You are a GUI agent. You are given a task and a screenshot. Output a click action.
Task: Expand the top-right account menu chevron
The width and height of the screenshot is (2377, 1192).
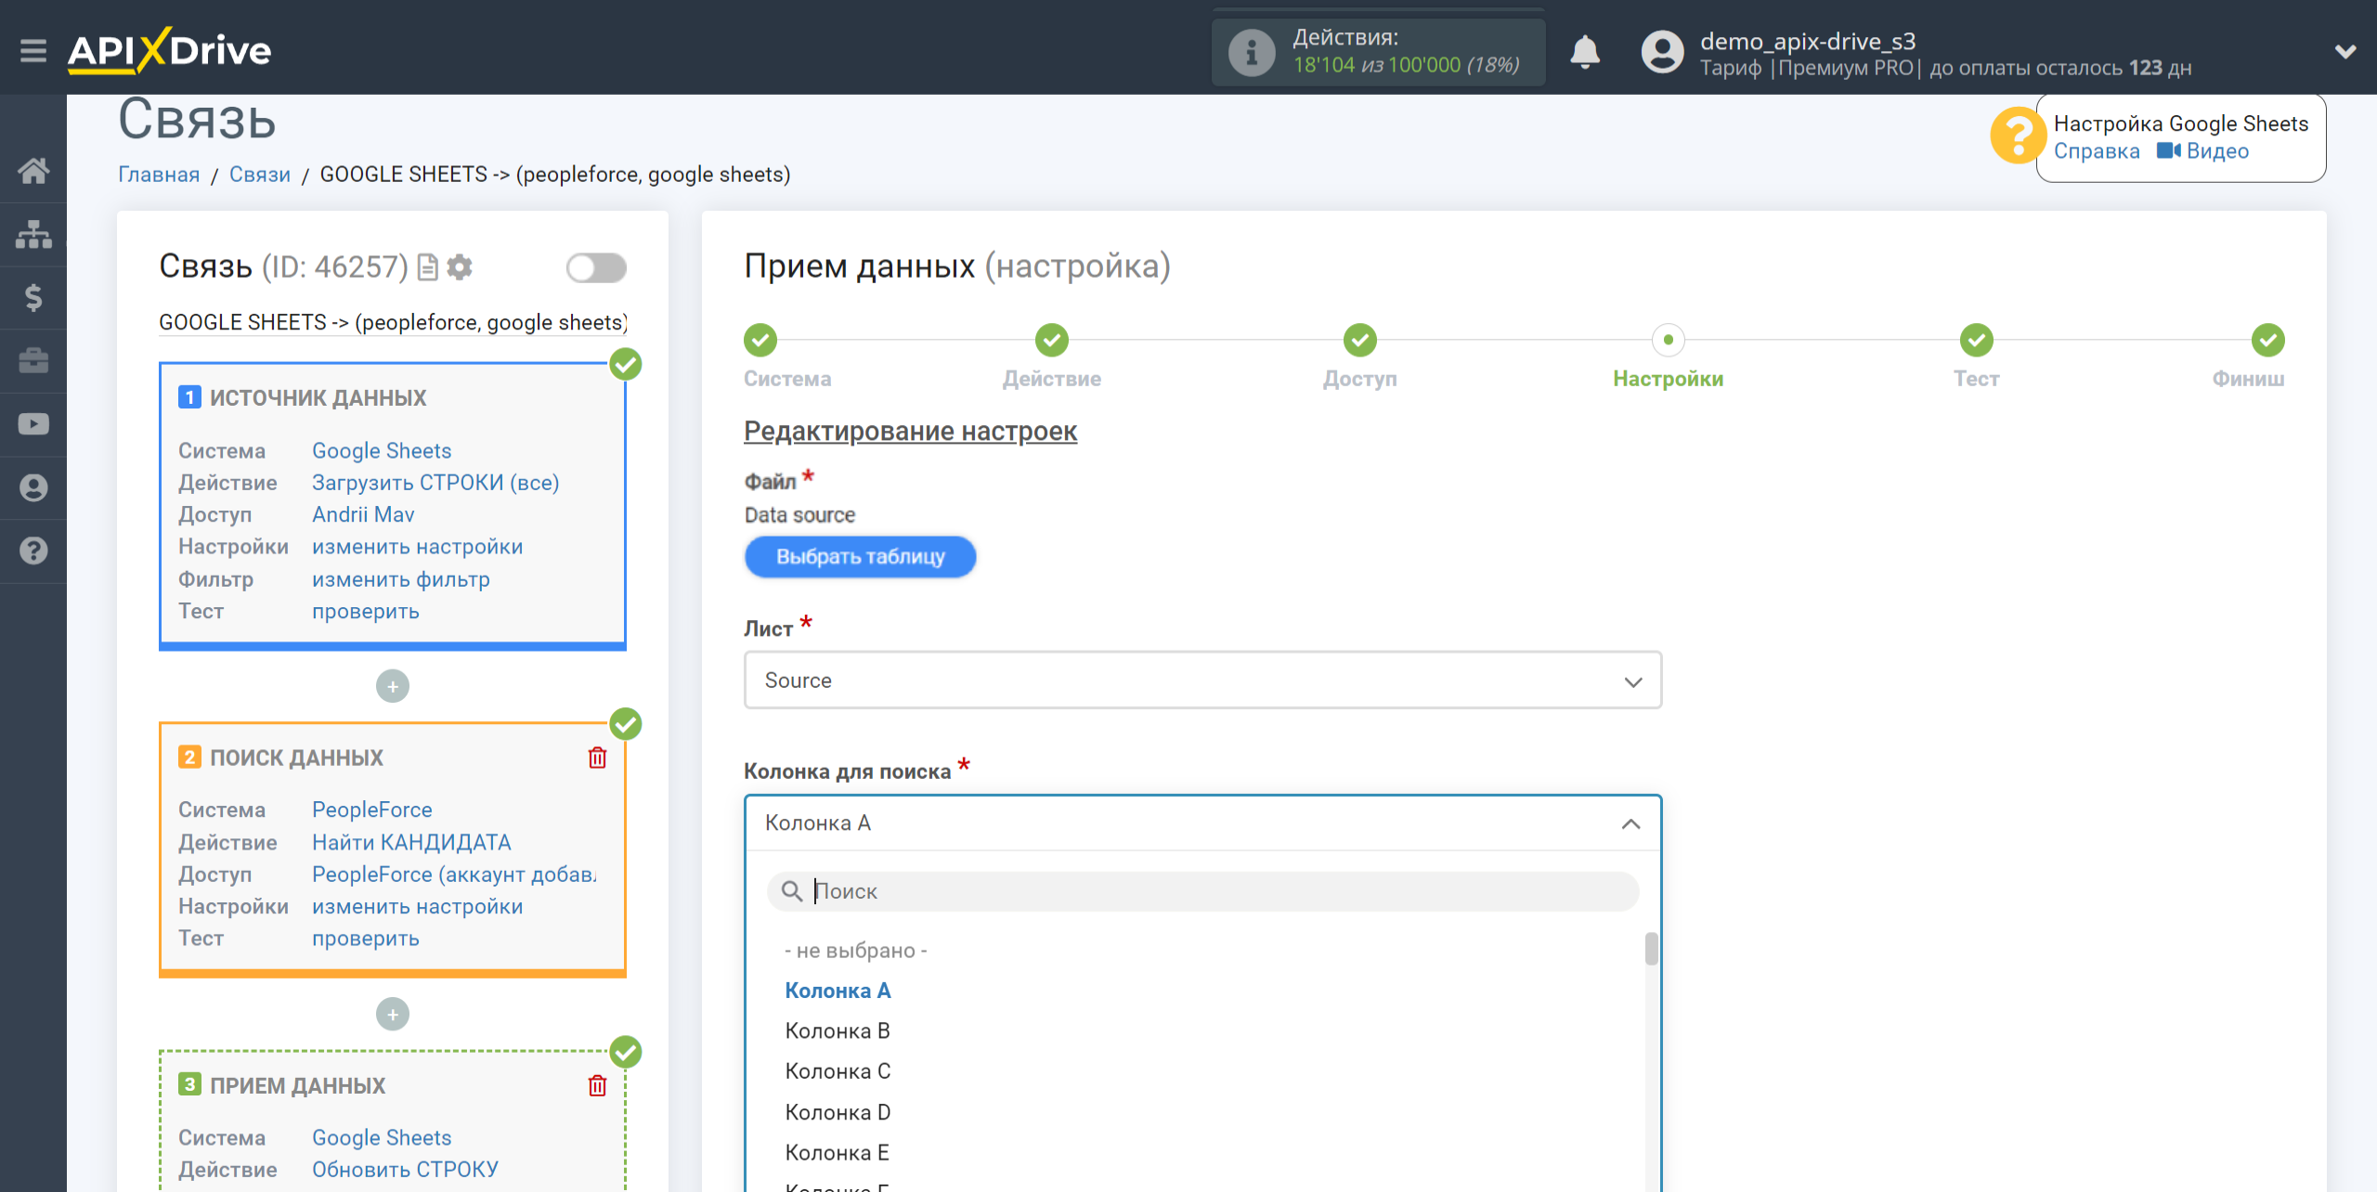2346,50
